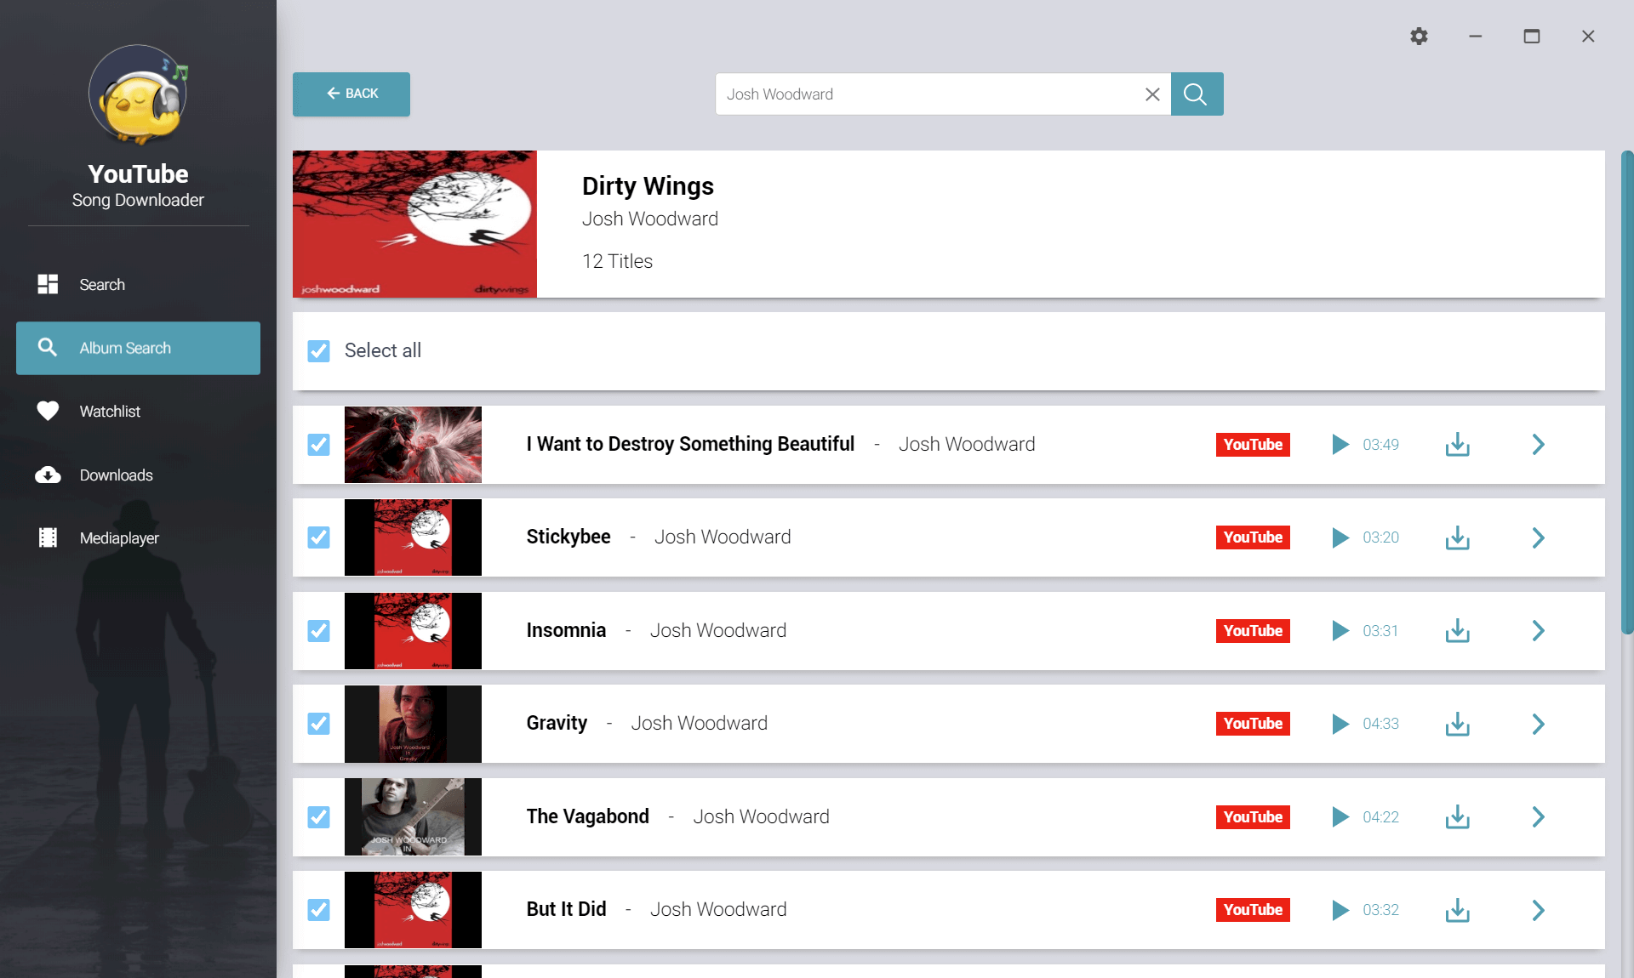Clear the Josh Woodward search field
1634x978 pixels.
point(1151,94)
